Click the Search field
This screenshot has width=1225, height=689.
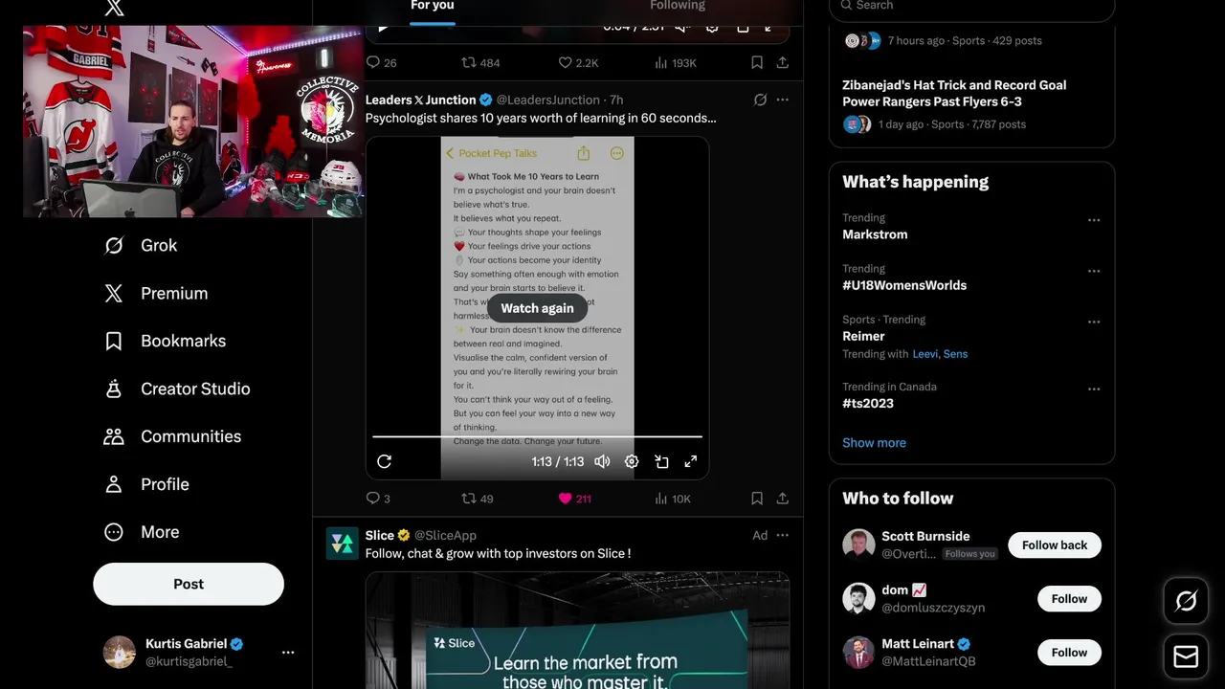click(971, 8)
